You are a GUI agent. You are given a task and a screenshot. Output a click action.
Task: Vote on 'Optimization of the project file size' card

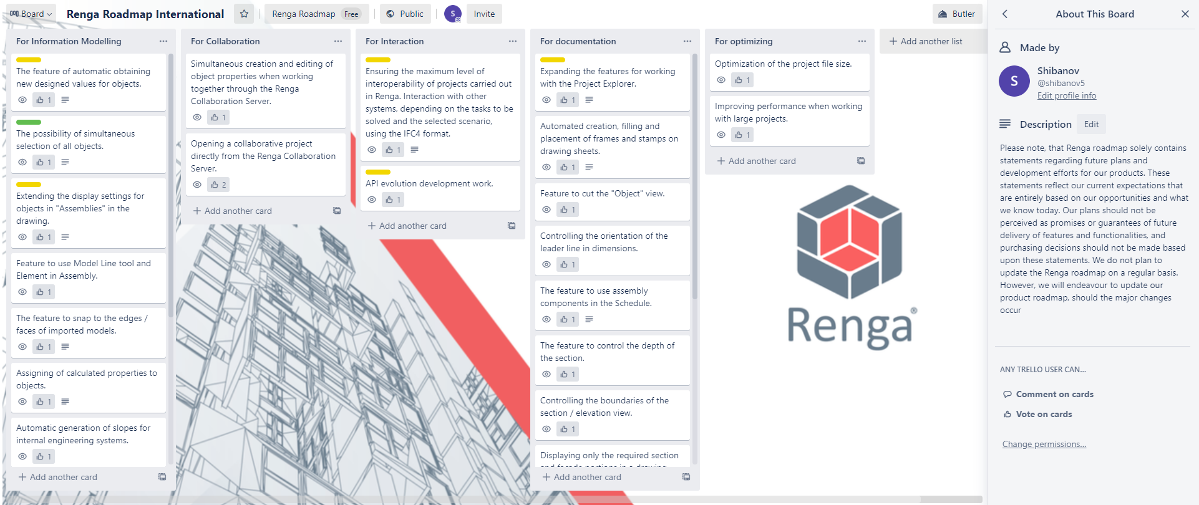click(742, 80)
